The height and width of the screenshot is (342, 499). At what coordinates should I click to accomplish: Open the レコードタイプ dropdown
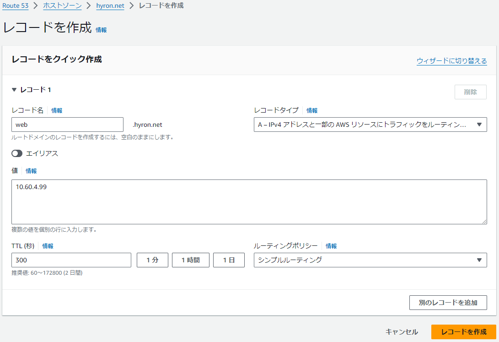(x=370, y=125)
